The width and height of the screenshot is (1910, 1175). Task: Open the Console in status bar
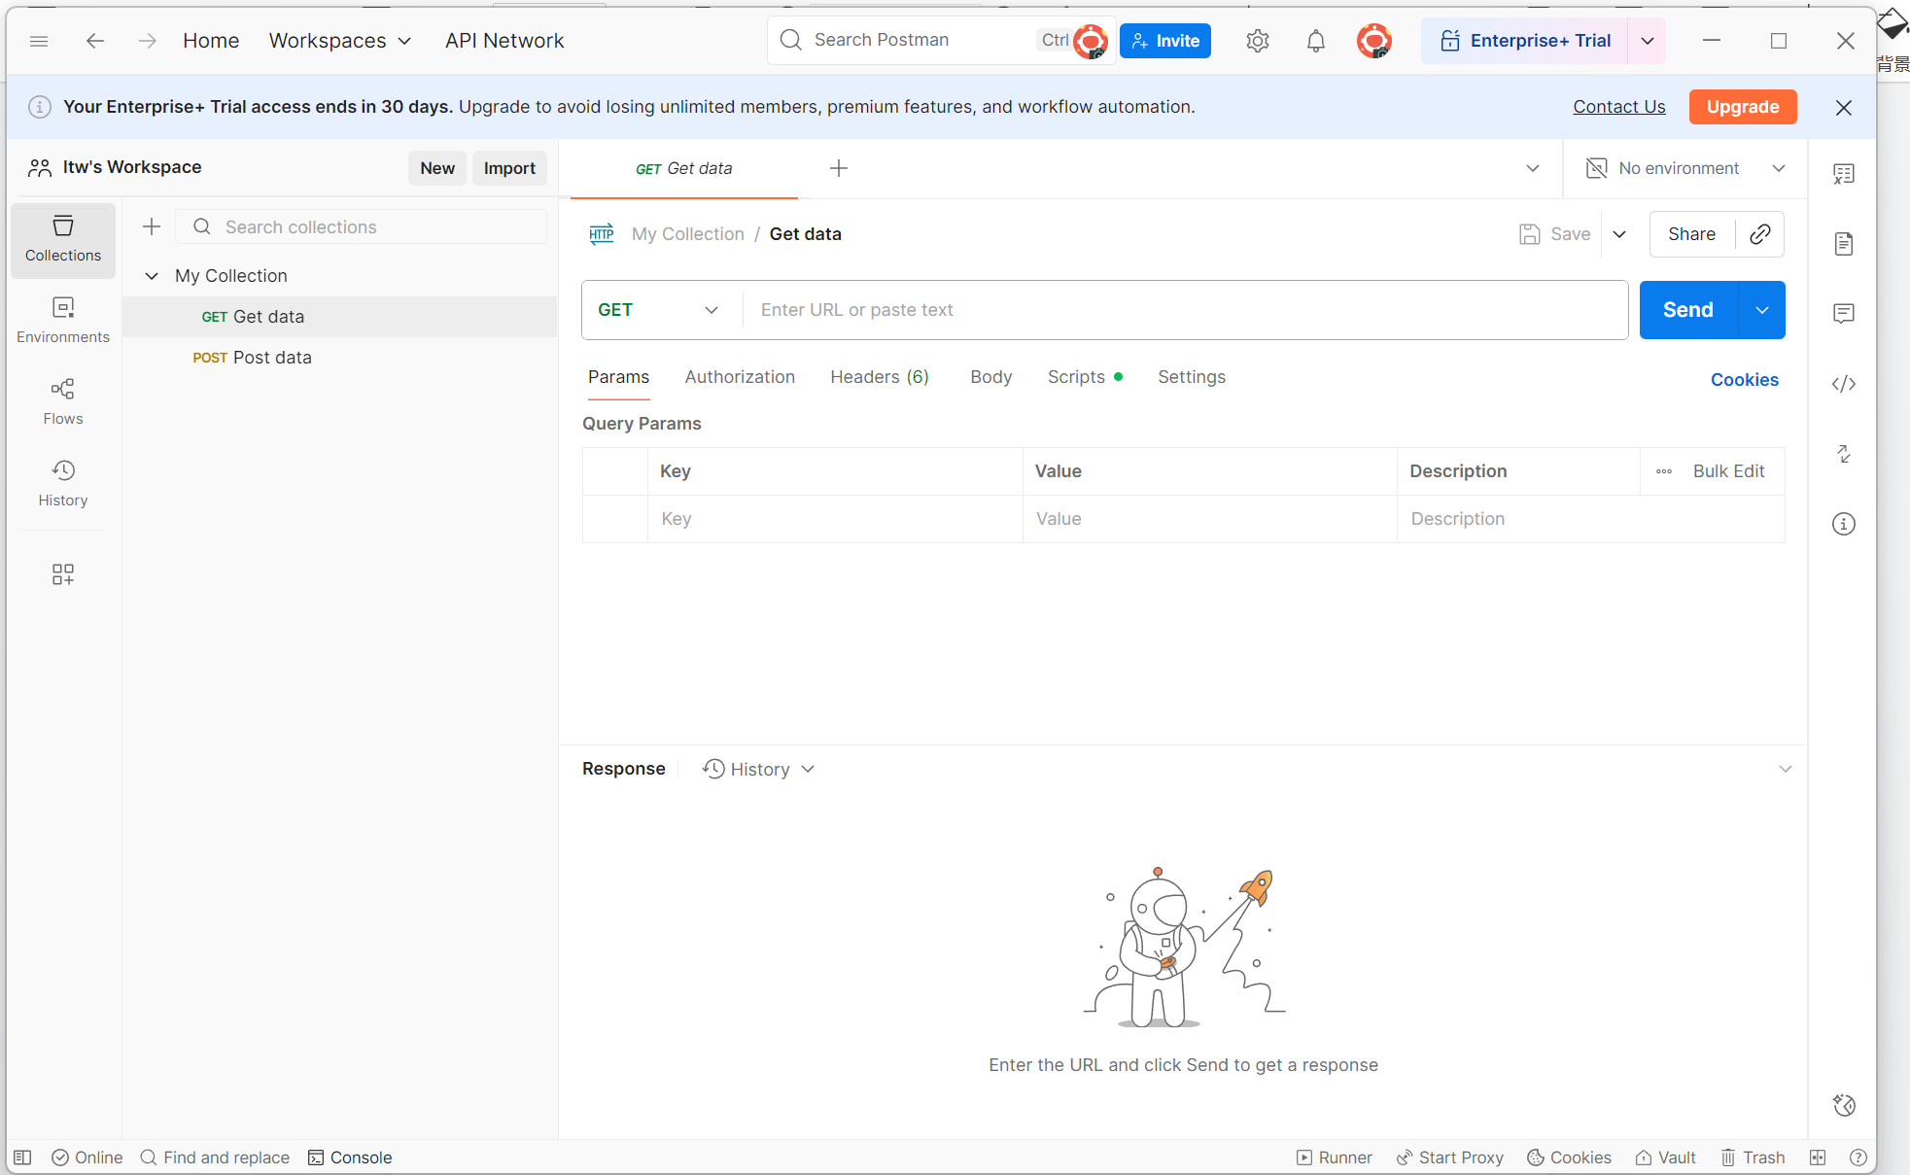pyautogui.click(x=350, y=1158)
